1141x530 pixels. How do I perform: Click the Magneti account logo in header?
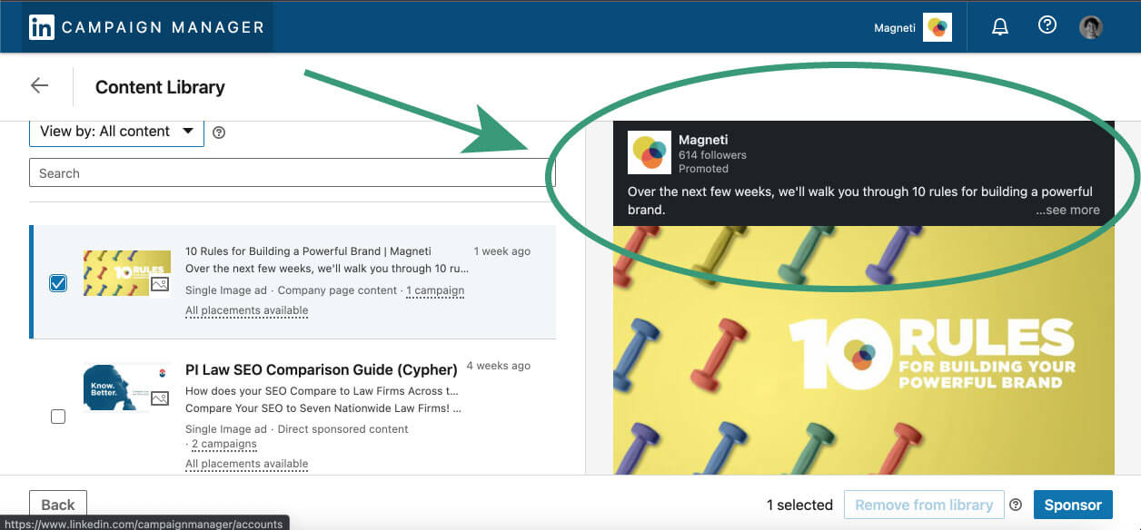(938, 27)
